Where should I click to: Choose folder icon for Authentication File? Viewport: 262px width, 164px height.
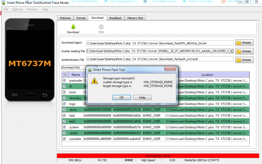[x=239, y=60]
